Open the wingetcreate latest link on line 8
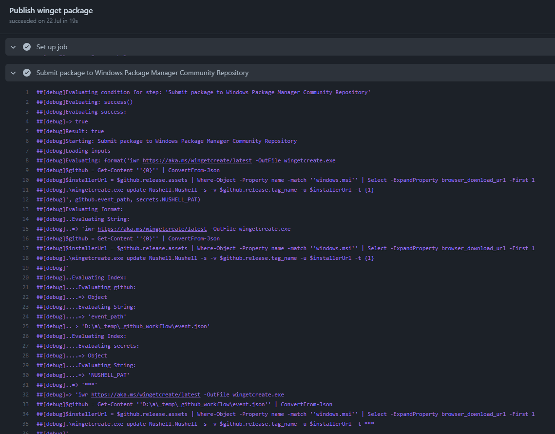This screenshot has width=555, height=434. (x=197, y=160)
